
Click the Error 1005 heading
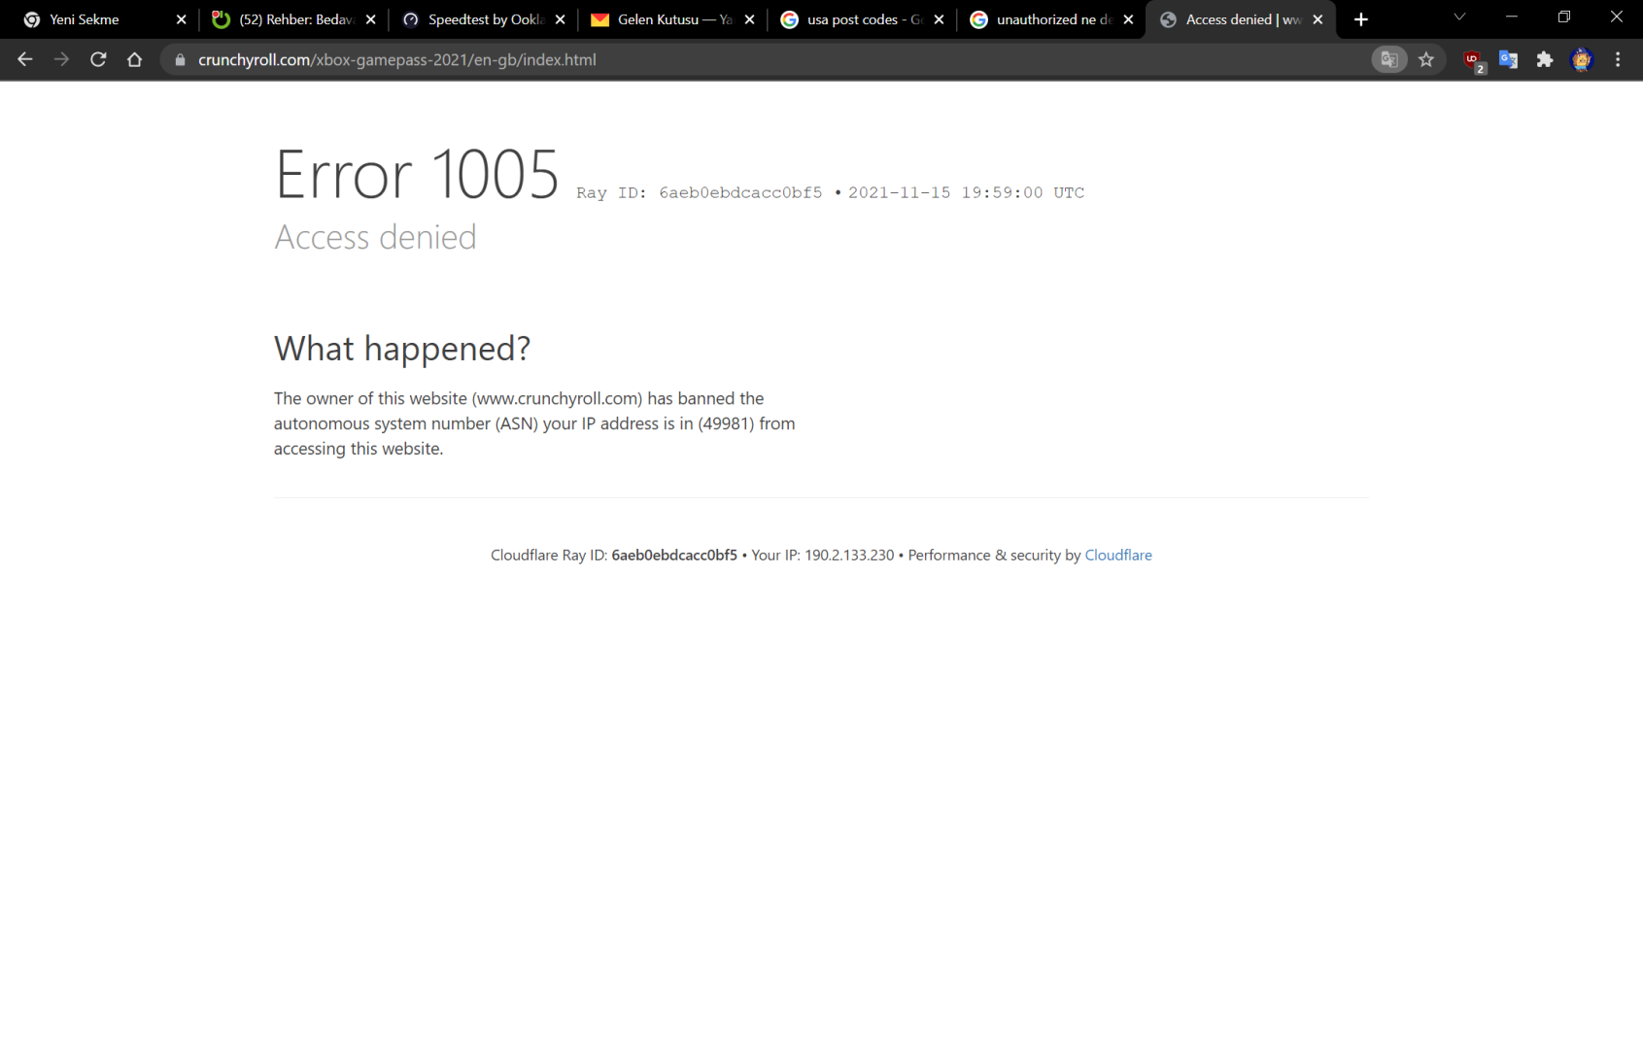417,175
